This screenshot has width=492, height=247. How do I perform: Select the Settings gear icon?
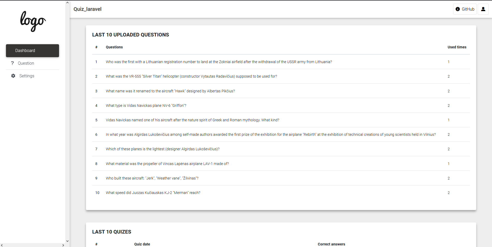click(x=13, y=76)
